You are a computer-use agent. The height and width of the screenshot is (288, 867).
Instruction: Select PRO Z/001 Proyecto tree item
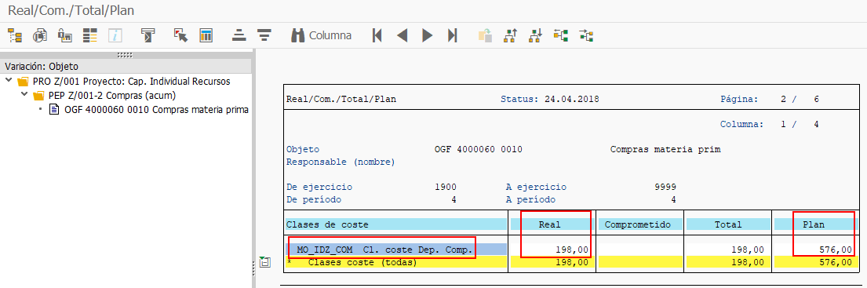coord(132,82)
